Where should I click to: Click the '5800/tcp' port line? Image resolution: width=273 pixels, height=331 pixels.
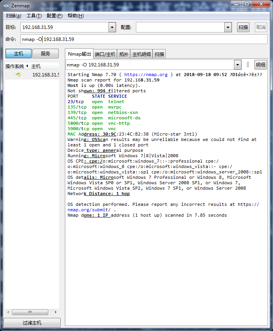[x=98, y=123]
